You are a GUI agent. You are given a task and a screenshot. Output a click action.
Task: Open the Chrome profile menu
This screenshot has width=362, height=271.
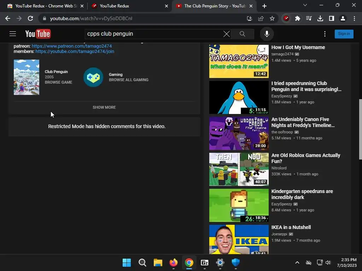343,18
